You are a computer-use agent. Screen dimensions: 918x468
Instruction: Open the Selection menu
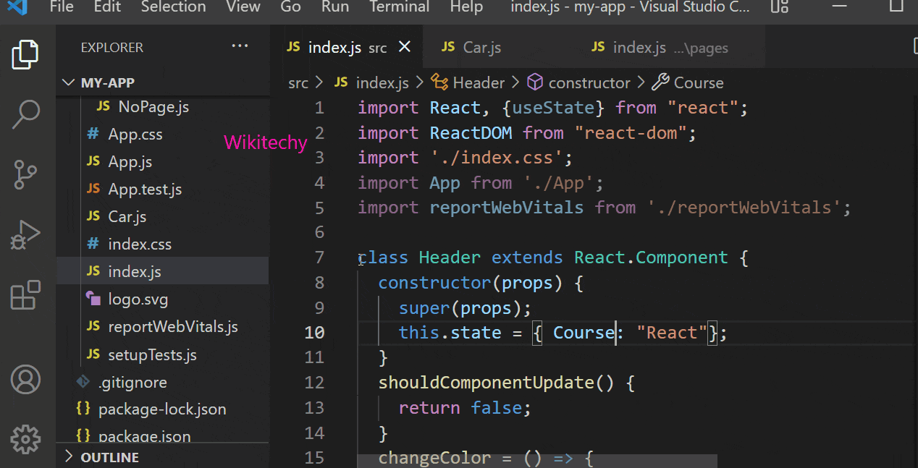pyautogui.click(x=173, y=7)
